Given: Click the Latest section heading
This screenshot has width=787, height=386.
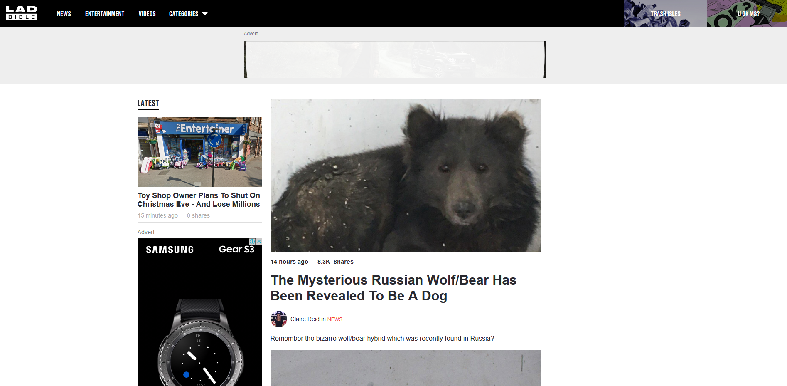Looking at the screenshot, I should pos(148,103).
